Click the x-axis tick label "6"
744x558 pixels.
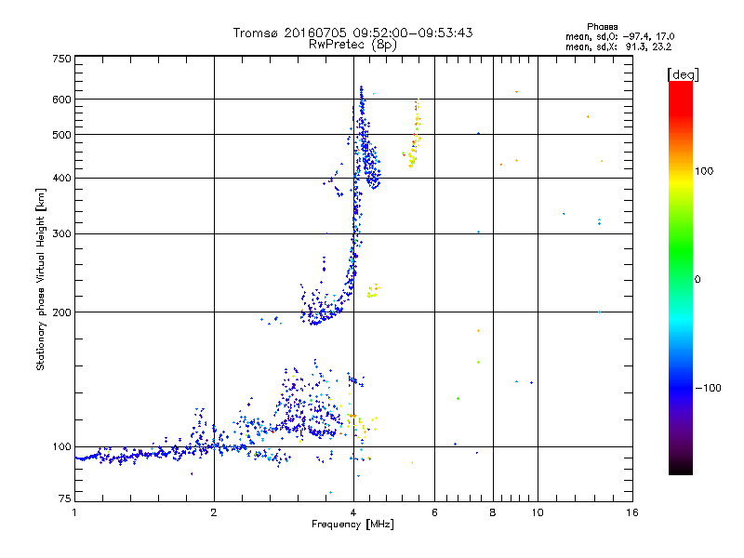click(x=434, y=512)
